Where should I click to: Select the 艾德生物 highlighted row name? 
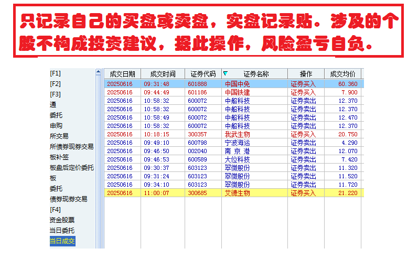click(x=237, y=193)
